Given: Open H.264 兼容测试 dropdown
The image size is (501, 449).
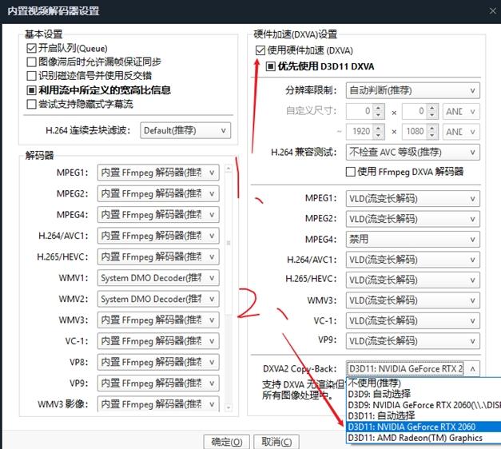Looking at the screenshot, I should (413, 152).
